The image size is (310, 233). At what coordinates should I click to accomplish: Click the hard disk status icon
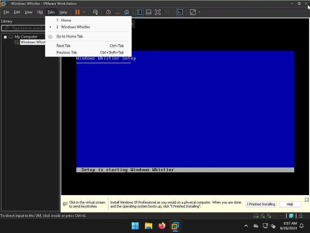coord(256,216)
